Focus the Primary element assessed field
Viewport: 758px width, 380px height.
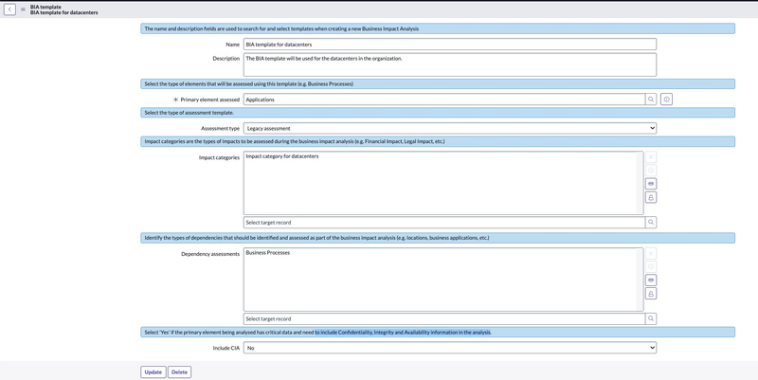(443, 100)
